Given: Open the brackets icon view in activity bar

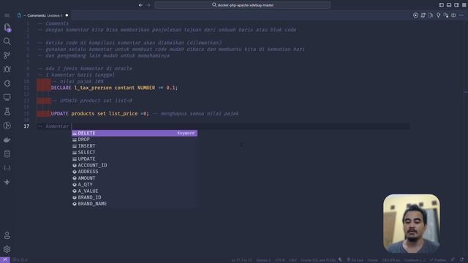Looking at the screenshot, I should tap(7, 168).
